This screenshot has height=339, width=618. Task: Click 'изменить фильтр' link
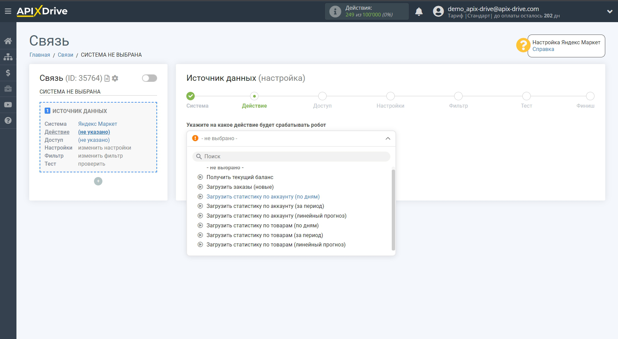point(100,156)
